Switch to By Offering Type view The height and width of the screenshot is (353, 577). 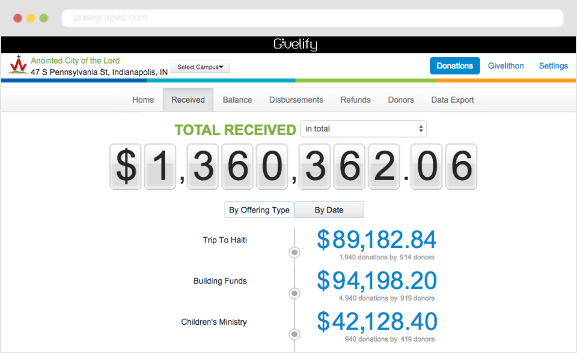coord(259,210)
